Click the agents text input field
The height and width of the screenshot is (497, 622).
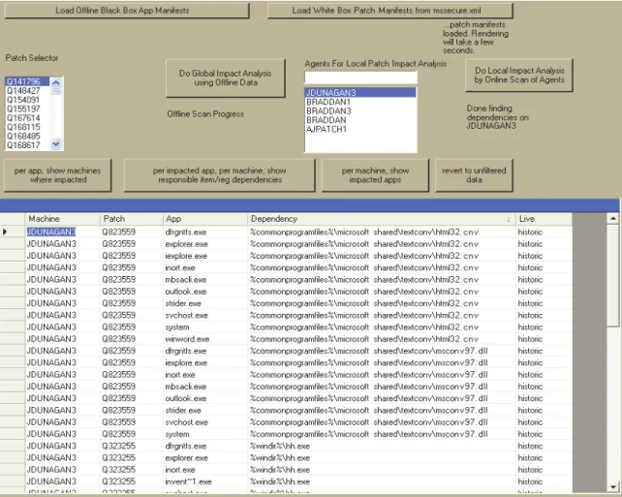point(360,78)
